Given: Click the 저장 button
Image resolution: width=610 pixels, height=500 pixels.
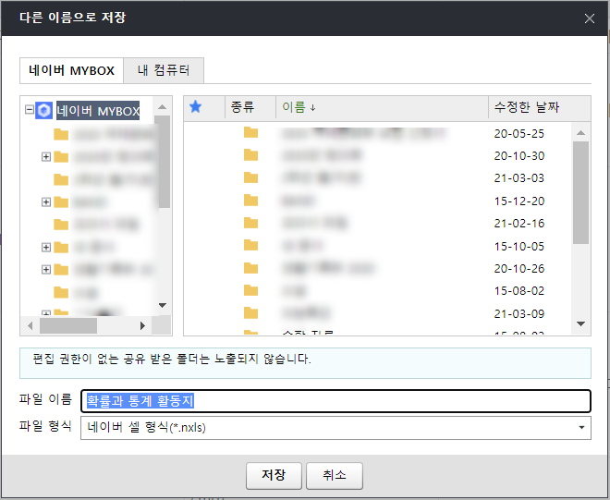Looking at the screenshot, I should click(x=274, y=475).
